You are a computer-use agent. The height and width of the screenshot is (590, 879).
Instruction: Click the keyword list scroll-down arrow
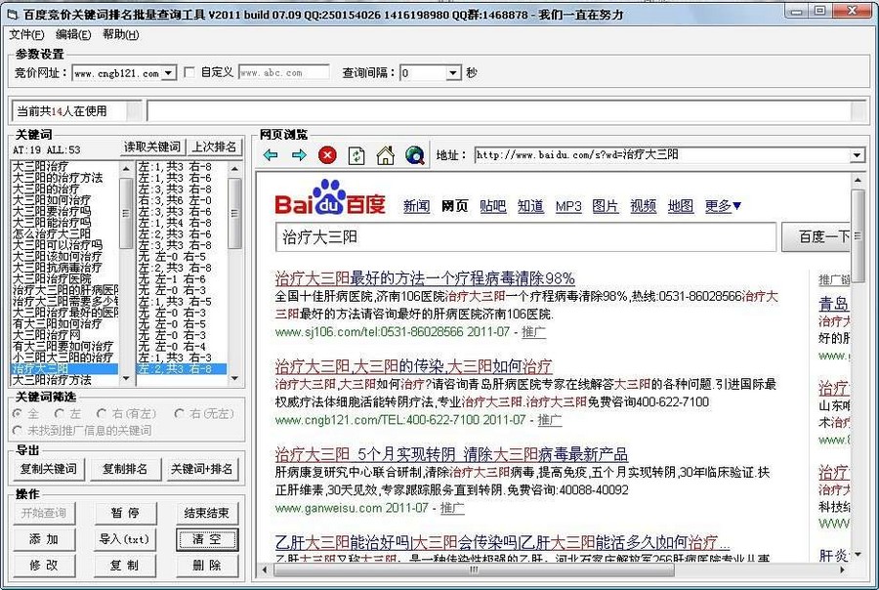pyautogui.click(x=126, y=379)
